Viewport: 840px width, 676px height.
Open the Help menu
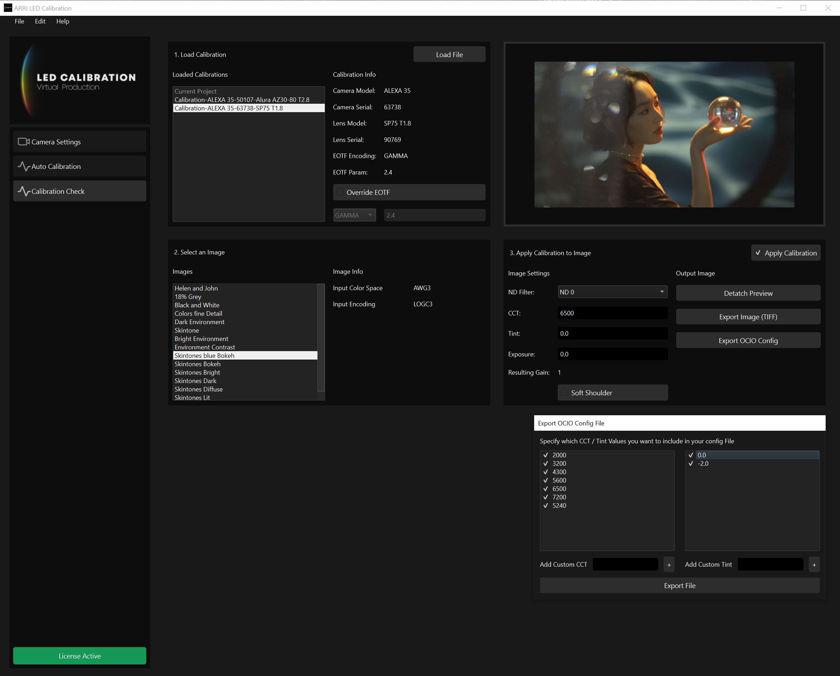[x=62, y=21]
